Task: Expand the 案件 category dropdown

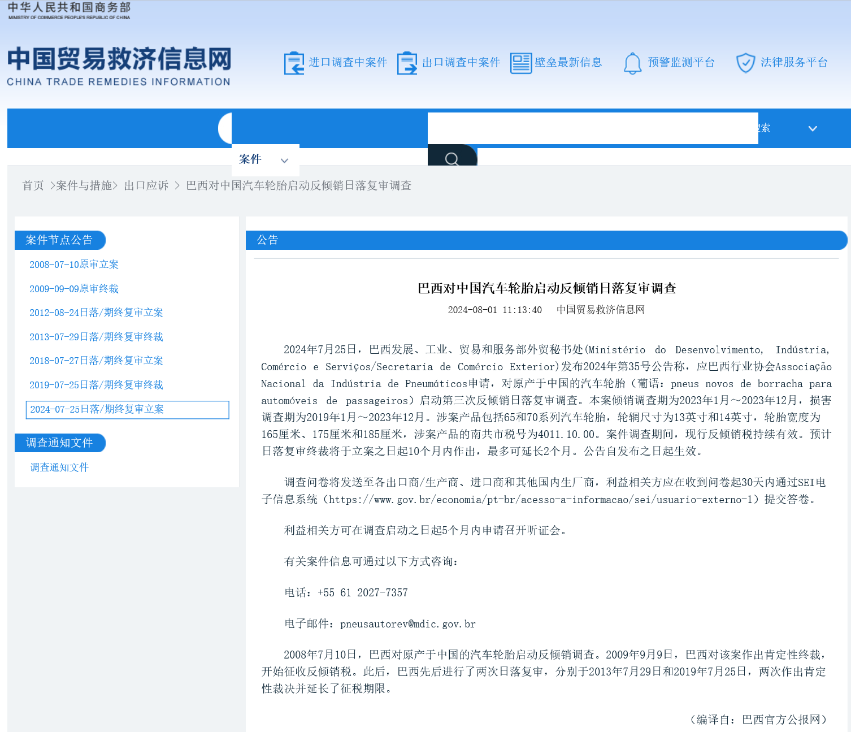Action: (x=265, y=160)
